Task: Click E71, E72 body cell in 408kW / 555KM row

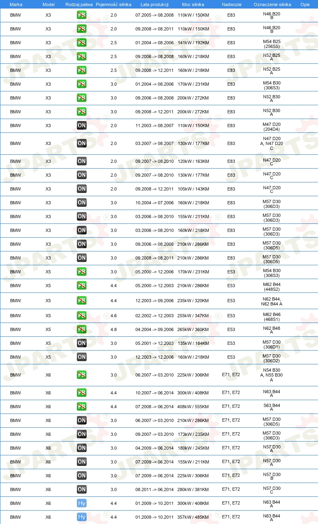Action: pos(231,406)
